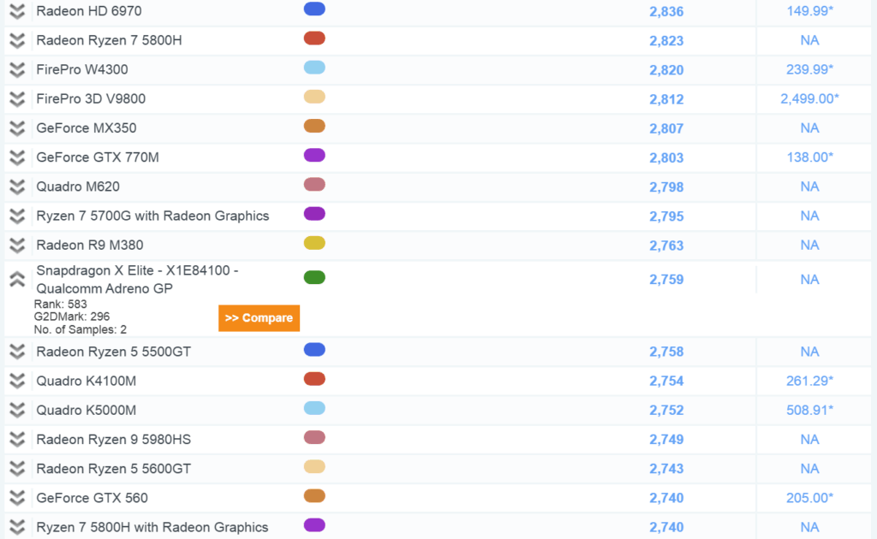The width and height of the screenshot is (877, 539).
Task: Expand the GeForce MX350 row chevron
Action: click(x=17, y=128)
